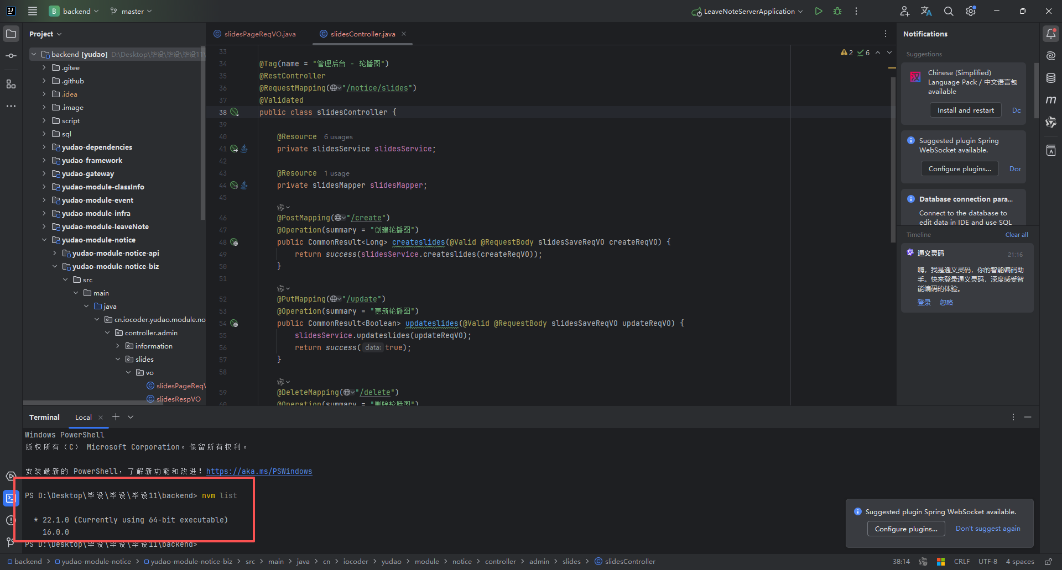1062x570 pixels.
Task: Open the Database tool window
Action: [1051, 78]
